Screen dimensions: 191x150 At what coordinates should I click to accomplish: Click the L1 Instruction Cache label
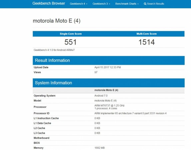[46, 118]
